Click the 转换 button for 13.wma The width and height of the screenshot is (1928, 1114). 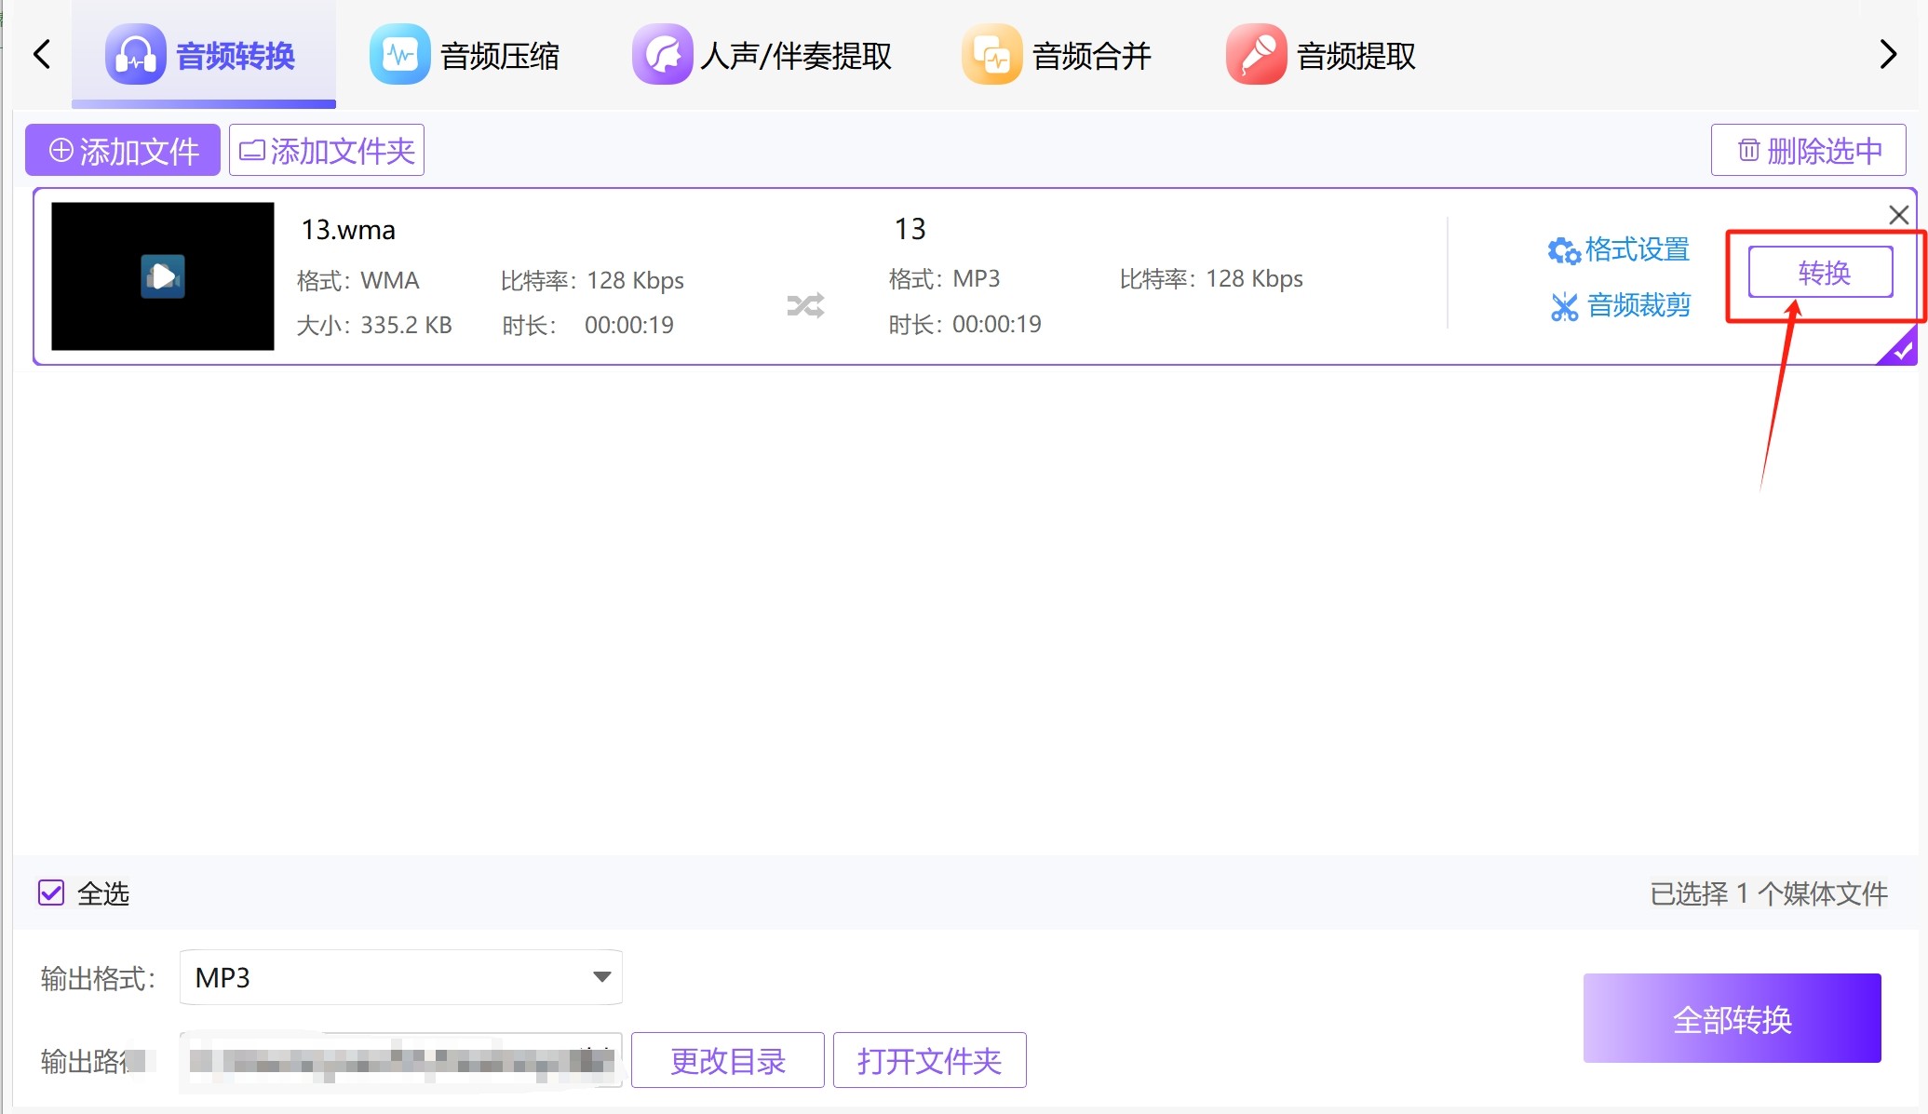pyautogui.click(x=1820, y=272)
